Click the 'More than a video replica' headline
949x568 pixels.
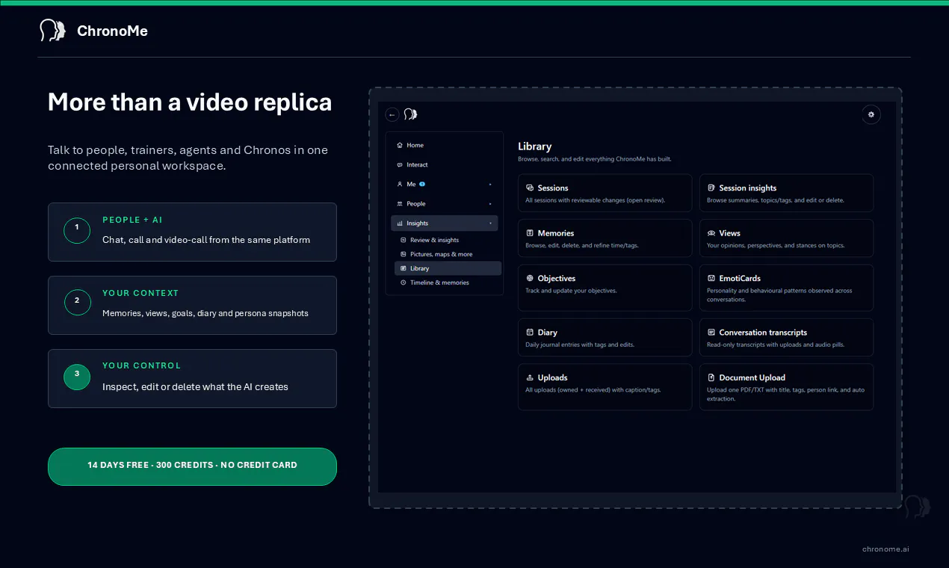point(190,102)
